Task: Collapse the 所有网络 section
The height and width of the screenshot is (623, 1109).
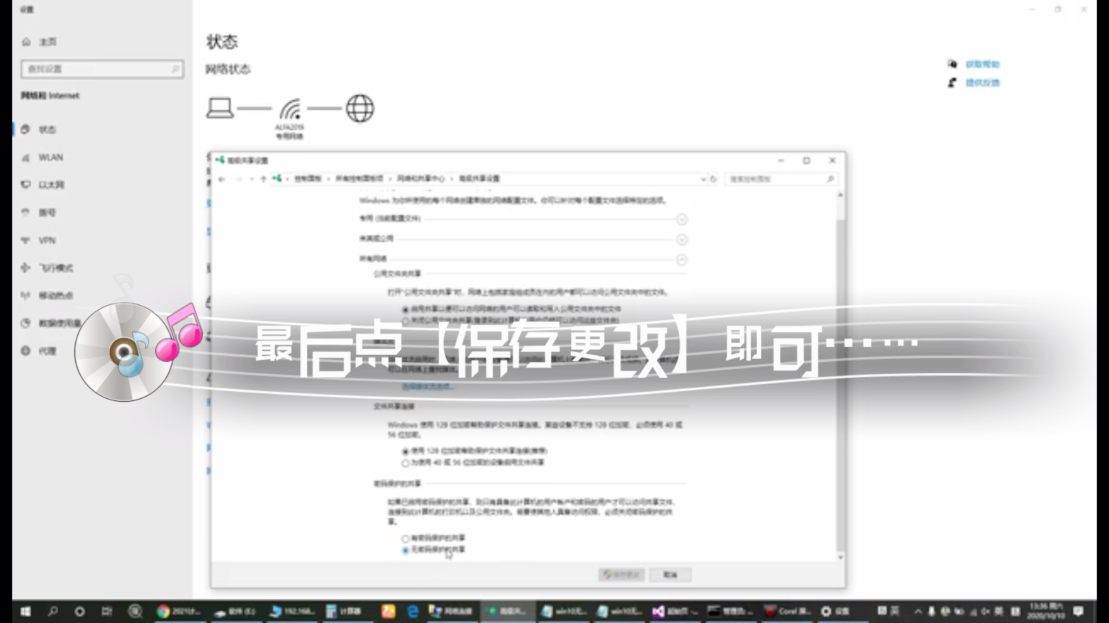Action: coord(682,260)
